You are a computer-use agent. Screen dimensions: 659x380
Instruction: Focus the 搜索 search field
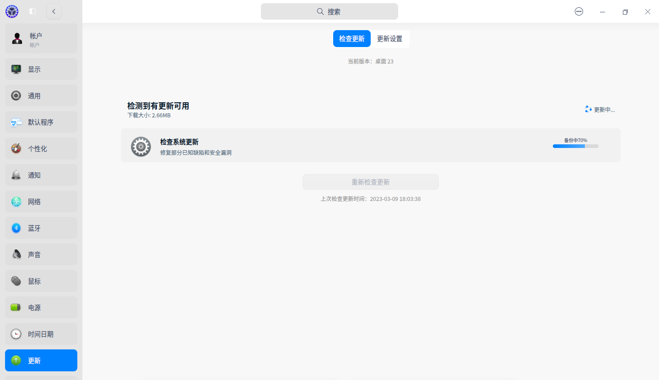(x=329, y=11)
